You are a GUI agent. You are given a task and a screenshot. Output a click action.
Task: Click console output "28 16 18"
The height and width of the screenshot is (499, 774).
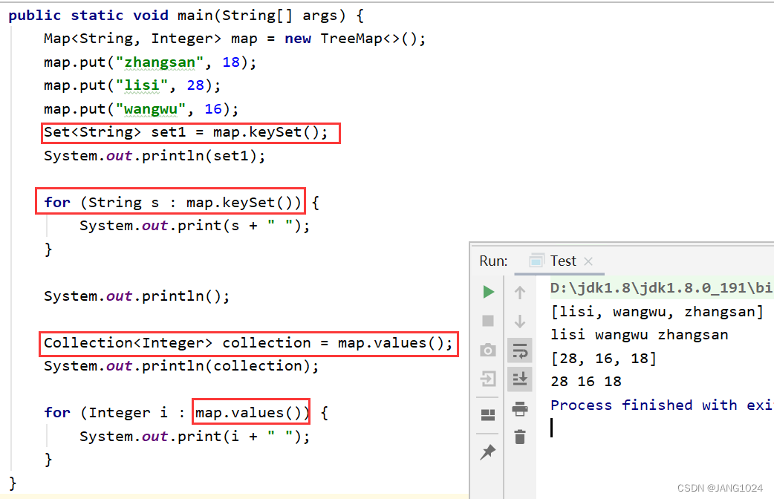(x=586, y=382)
